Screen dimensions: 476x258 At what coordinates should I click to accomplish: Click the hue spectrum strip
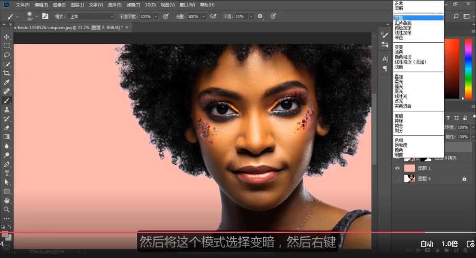coord(468,69)
